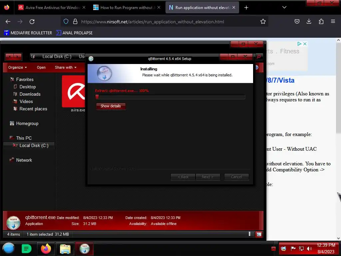Open the Share with dropdown in Explorer
Image resolution: width=341 pixels, height=256 pixels.
(x=66, y=67)
